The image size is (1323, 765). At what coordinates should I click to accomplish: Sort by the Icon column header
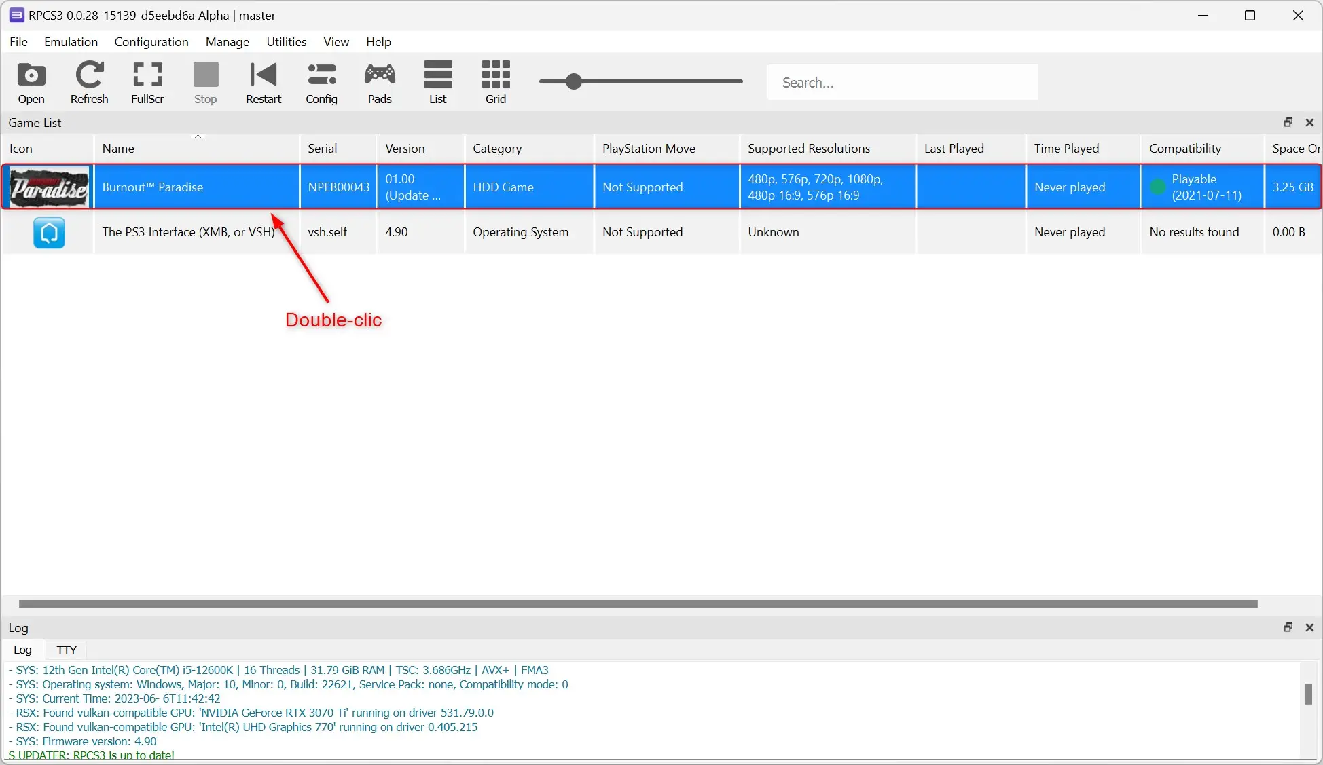(x=48, y=149)
